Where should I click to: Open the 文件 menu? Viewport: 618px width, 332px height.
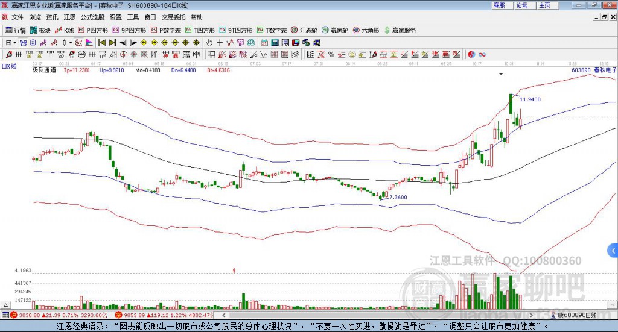[18, 17]
